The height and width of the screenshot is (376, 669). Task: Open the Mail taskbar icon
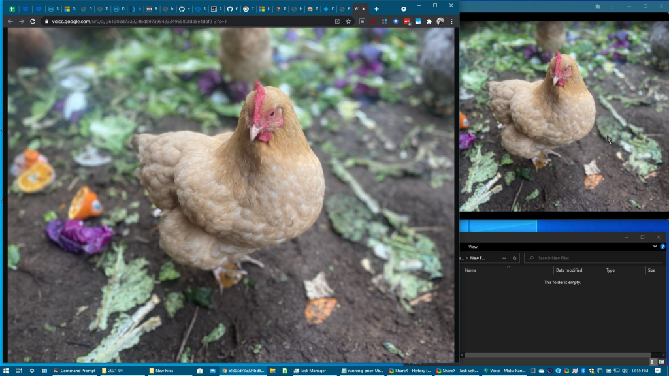pyautogui.click(x=212, y=371)
